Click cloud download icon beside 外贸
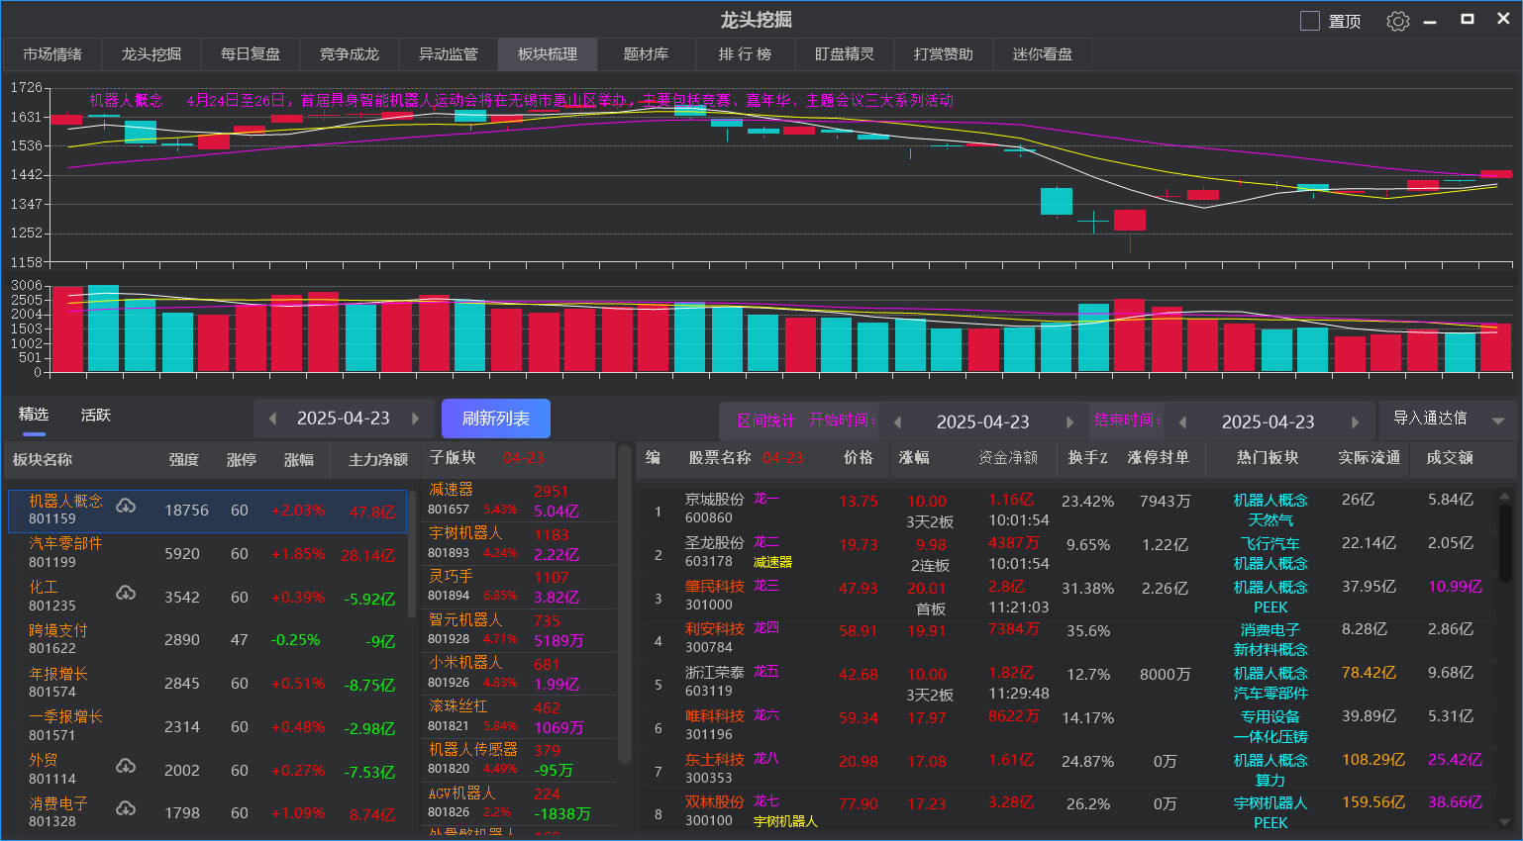Viewport: 1523px width, 841px height. [126, 766]
